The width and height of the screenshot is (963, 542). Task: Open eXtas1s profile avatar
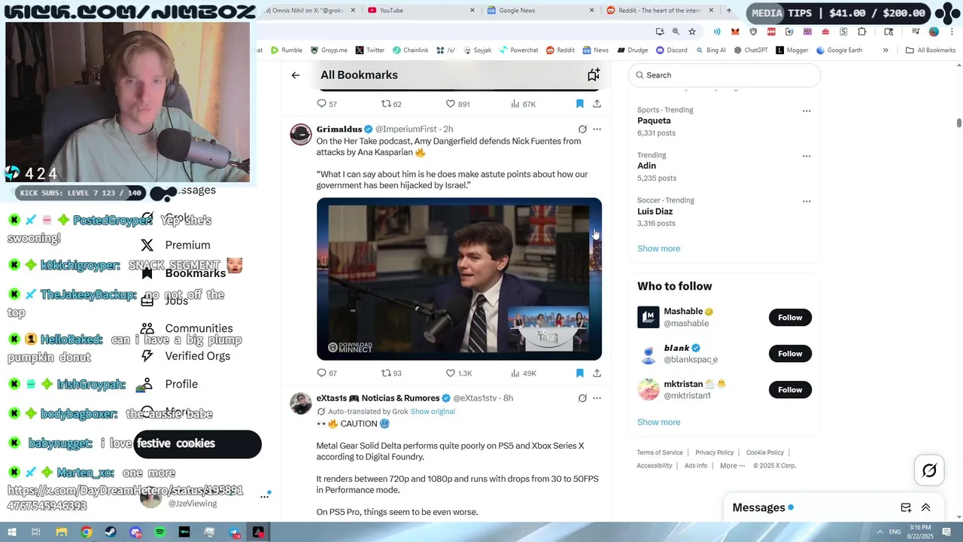pyautogui.click(x=301, y=403)
